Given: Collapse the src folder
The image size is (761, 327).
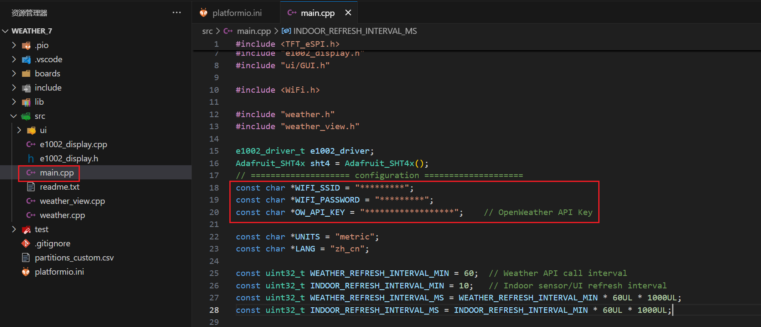Looking at the screenshot, I should tap(14, 116).
